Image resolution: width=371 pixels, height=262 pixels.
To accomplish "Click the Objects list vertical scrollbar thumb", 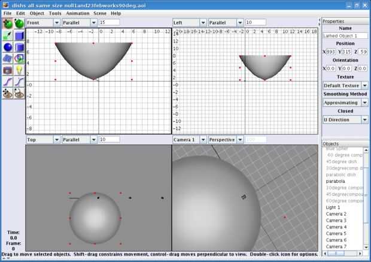I will point(366,195).
